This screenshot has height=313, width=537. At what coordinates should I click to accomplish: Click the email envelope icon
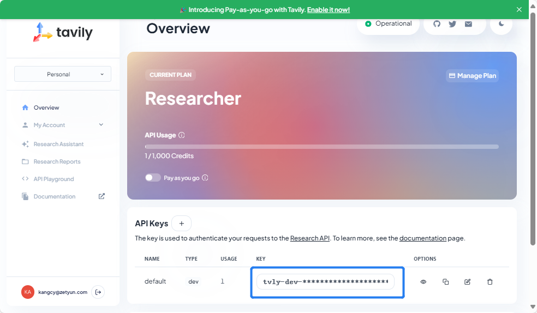tap(468, 24)
